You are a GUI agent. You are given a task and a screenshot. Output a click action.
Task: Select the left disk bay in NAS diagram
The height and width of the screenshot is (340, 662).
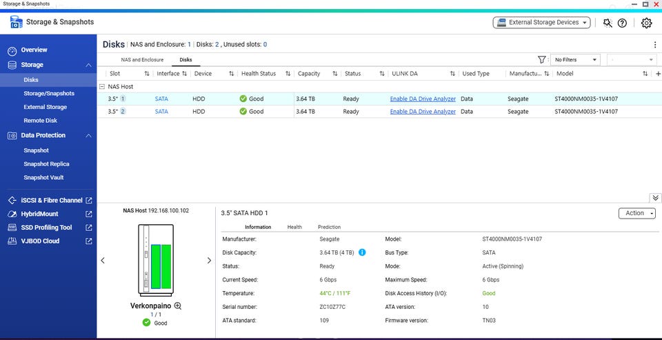click(x=156, y=266)
